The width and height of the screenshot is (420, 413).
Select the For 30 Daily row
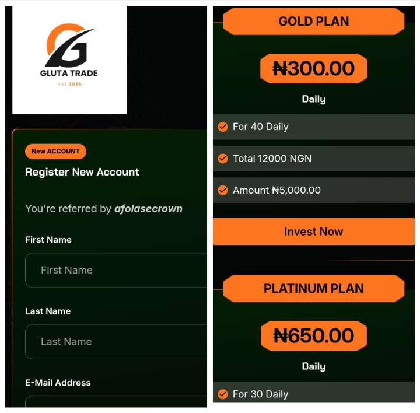coord(314,392)
